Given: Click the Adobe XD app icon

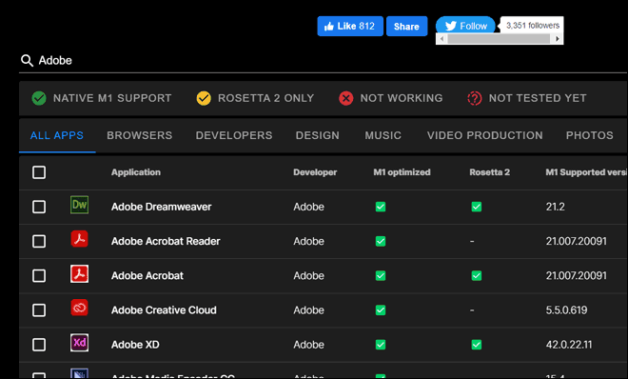Looking at the screenshot, I should pyautogui.click(x=79, y=343).
